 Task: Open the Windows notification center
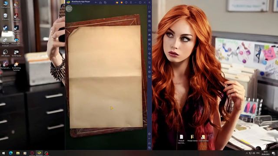click(x=274, y=153)
